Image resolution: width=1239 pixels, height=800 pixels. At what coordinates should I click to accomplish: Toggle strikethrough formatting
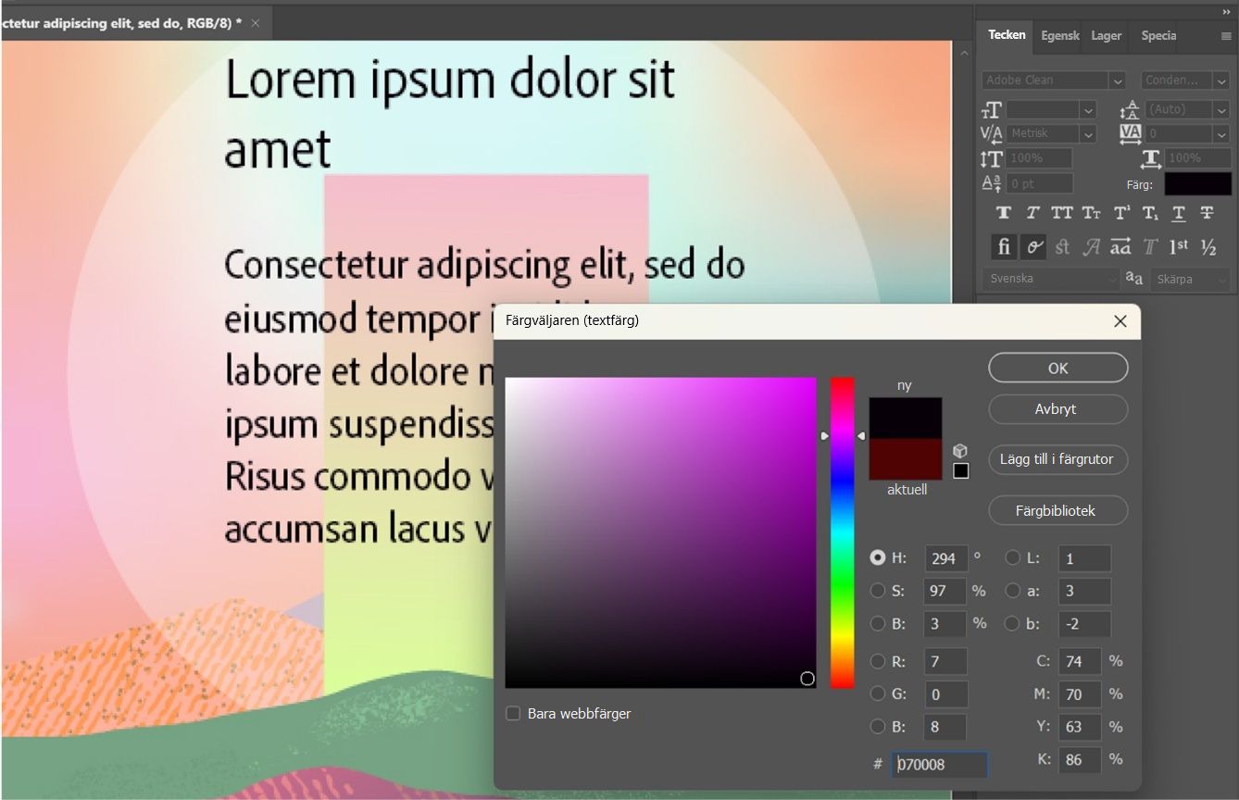(1206, 212)
